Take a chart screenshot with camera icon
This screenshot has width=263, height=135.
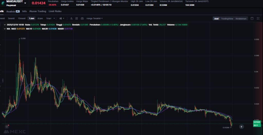point(82,18)
